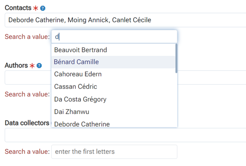Select Dai Zhanwu from suggestions
This screenshot has height=166, width=246.
113,112
